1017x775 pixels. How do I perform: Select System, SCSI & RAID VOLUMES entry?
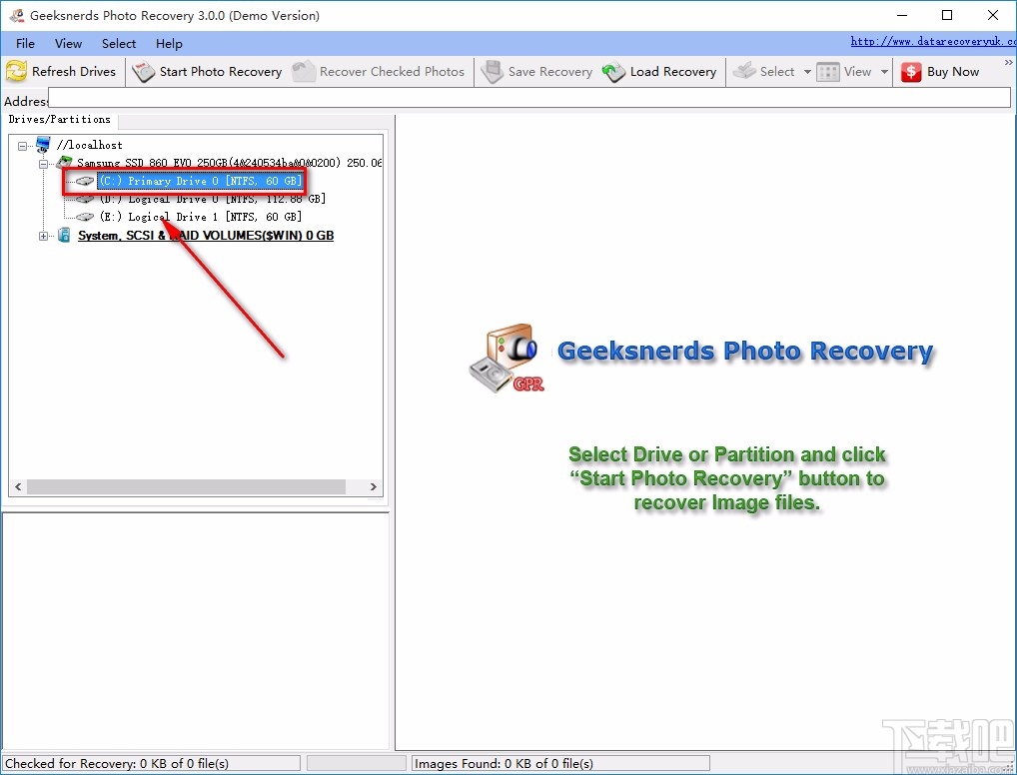tap(206, 236)
